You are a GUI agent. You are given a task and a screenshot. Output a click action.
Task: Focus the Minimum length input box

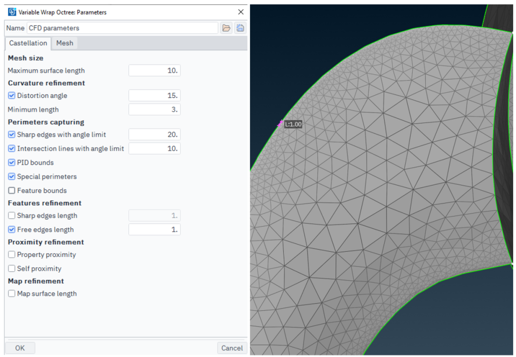click(x=154, y=110)
